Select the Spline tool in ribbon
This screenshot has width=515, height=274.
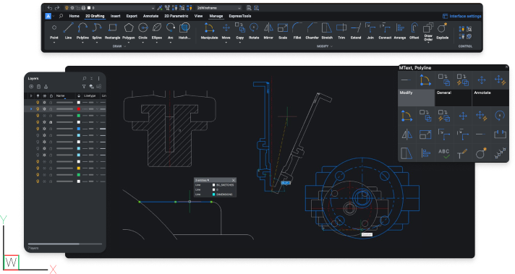click(x=97, y=31)
